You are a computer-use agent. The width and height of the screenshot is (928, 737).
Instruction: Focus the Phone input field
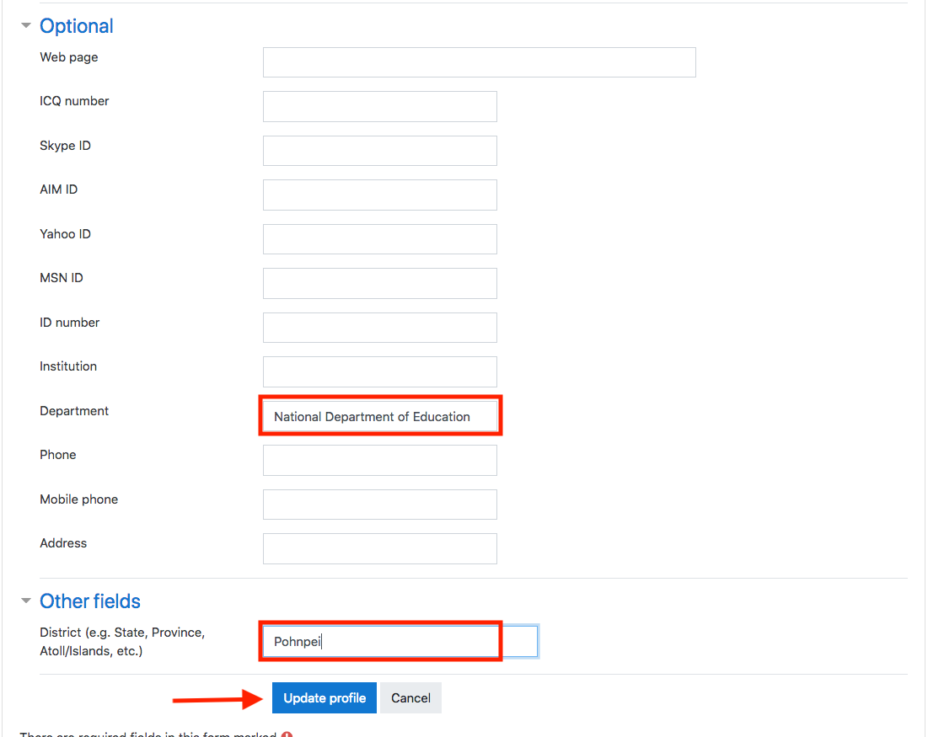[380, 460]
